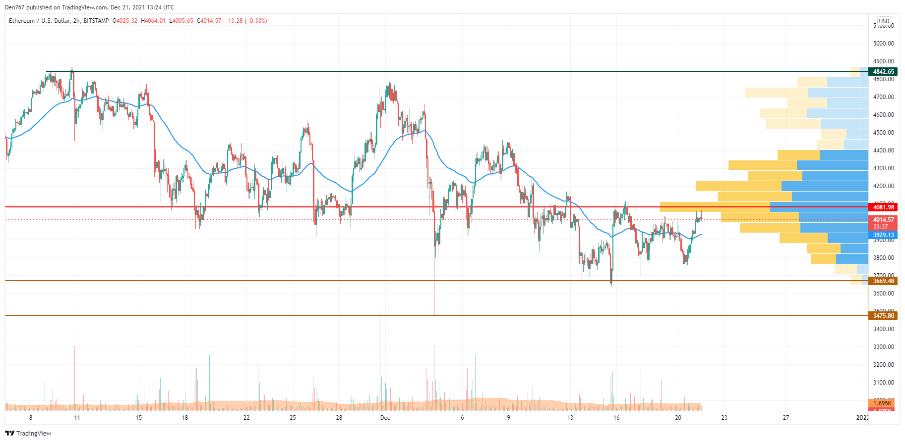Click the 3800.00 price axis tick

point(884,258)
